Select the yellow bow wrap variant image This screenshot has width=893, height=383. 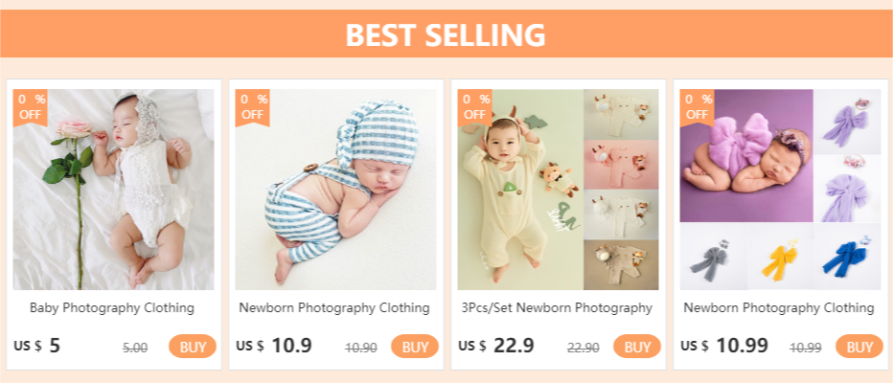point(779,257)
